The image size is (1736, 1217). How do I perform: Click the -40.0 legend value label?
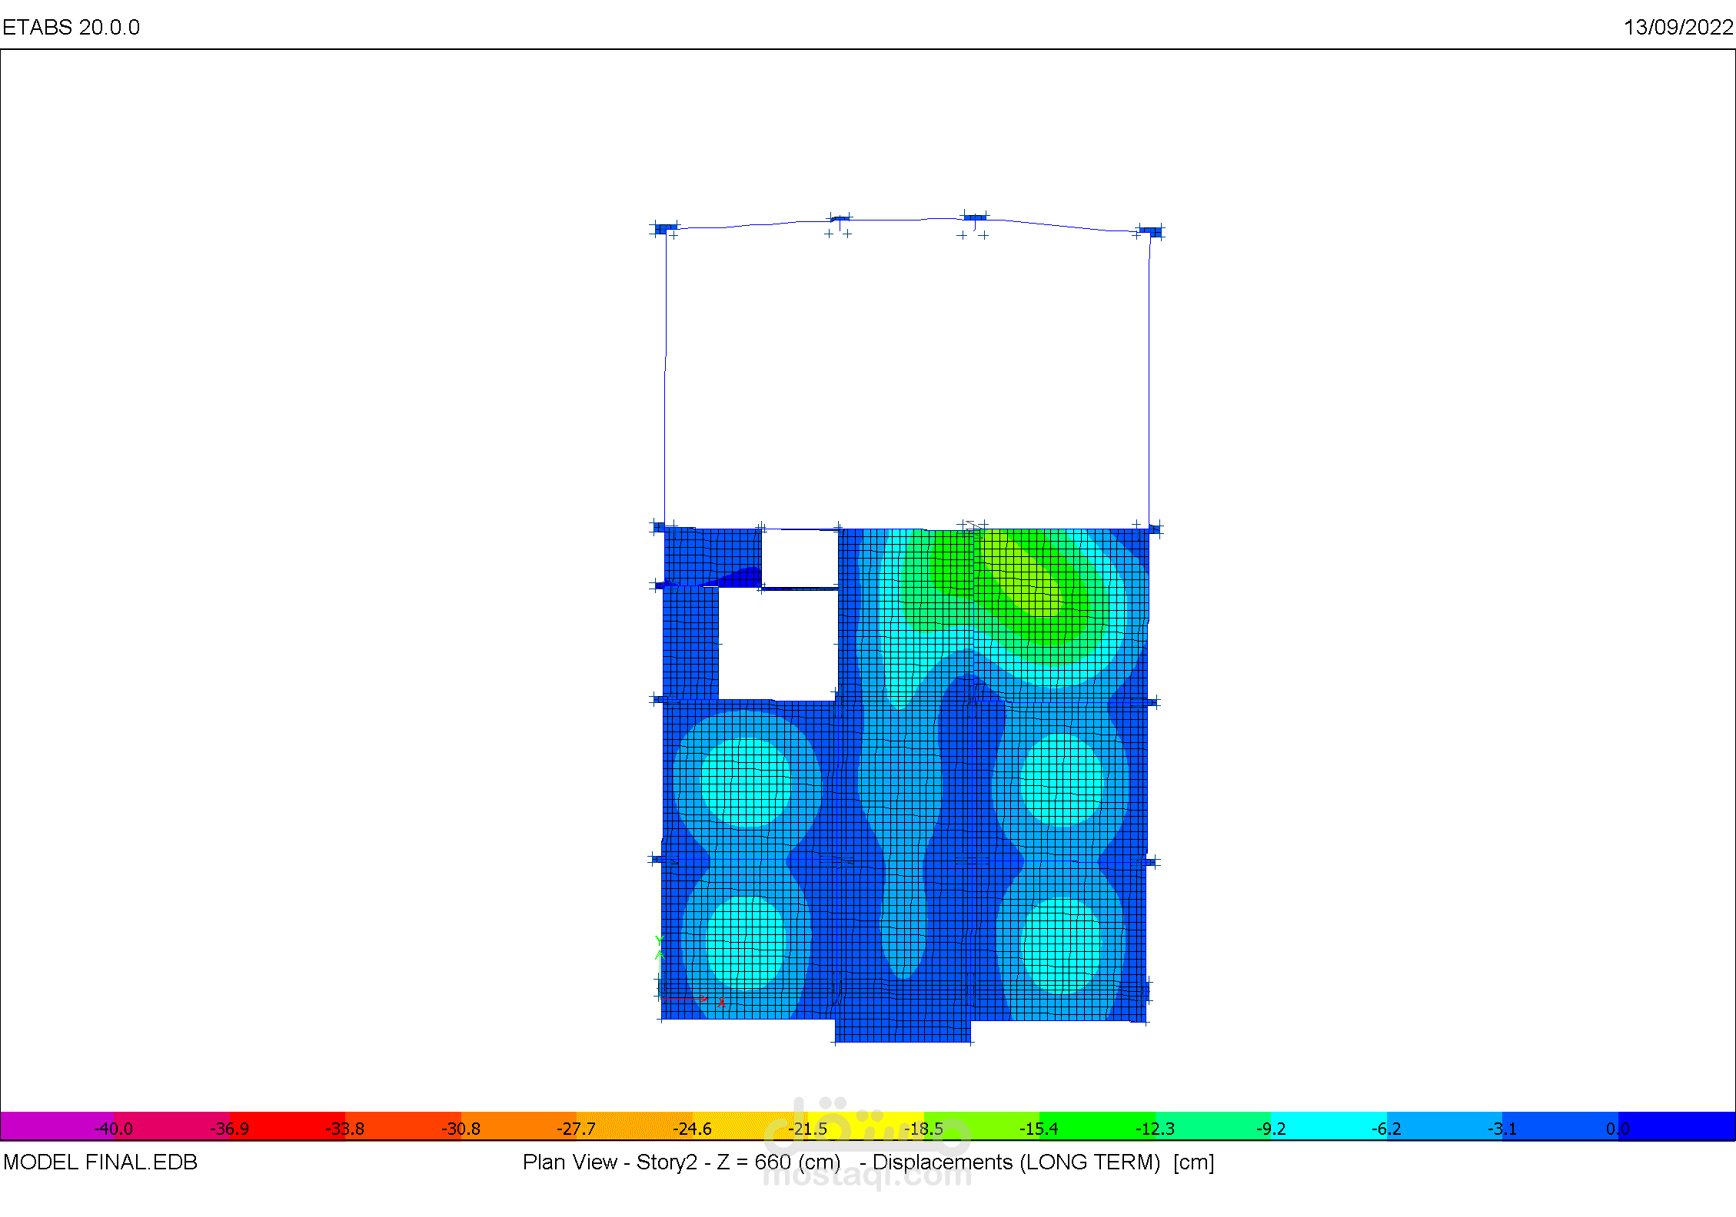point(113,1129)
